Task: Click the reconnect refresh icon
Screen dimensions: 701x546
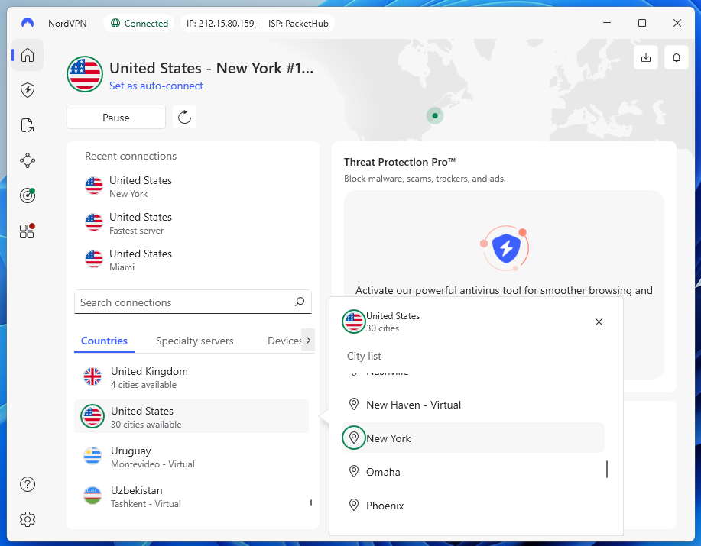Action: point(184,118)
